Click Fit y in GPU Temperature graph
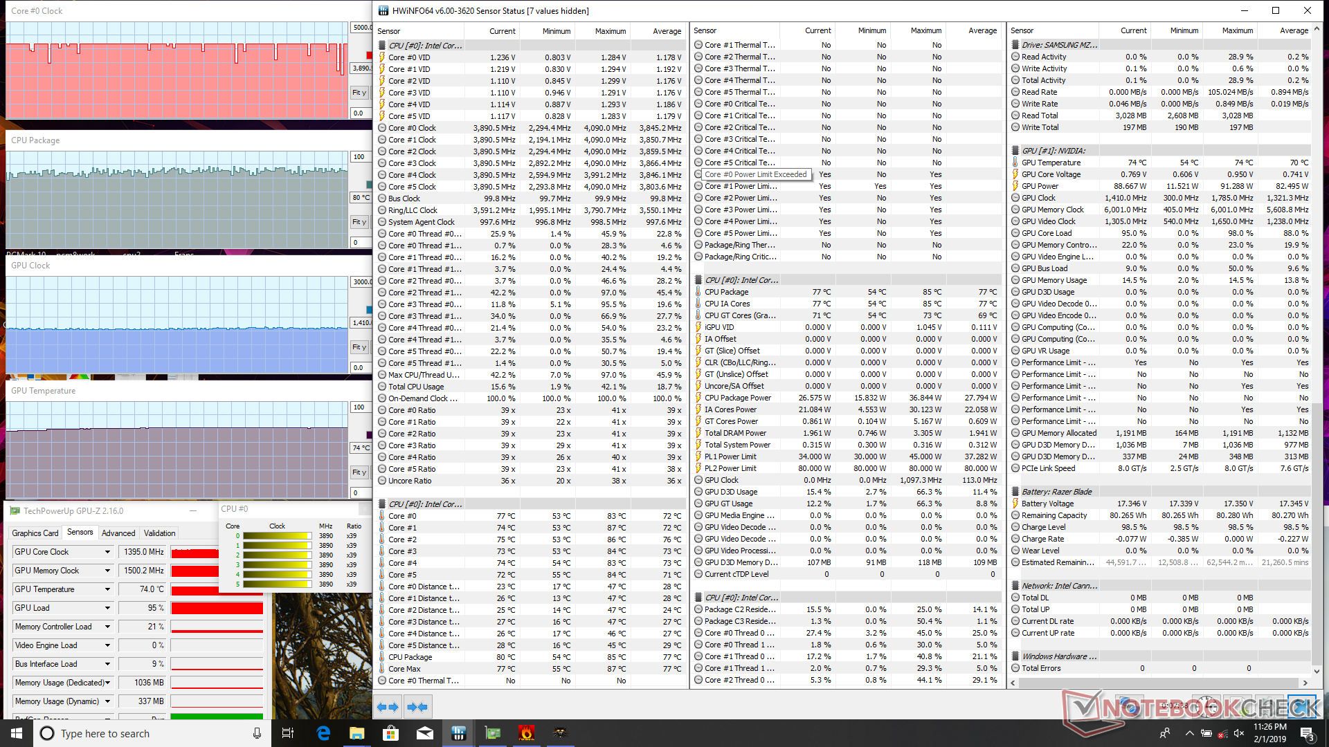1329x747 pixels. tap(359, 472)
